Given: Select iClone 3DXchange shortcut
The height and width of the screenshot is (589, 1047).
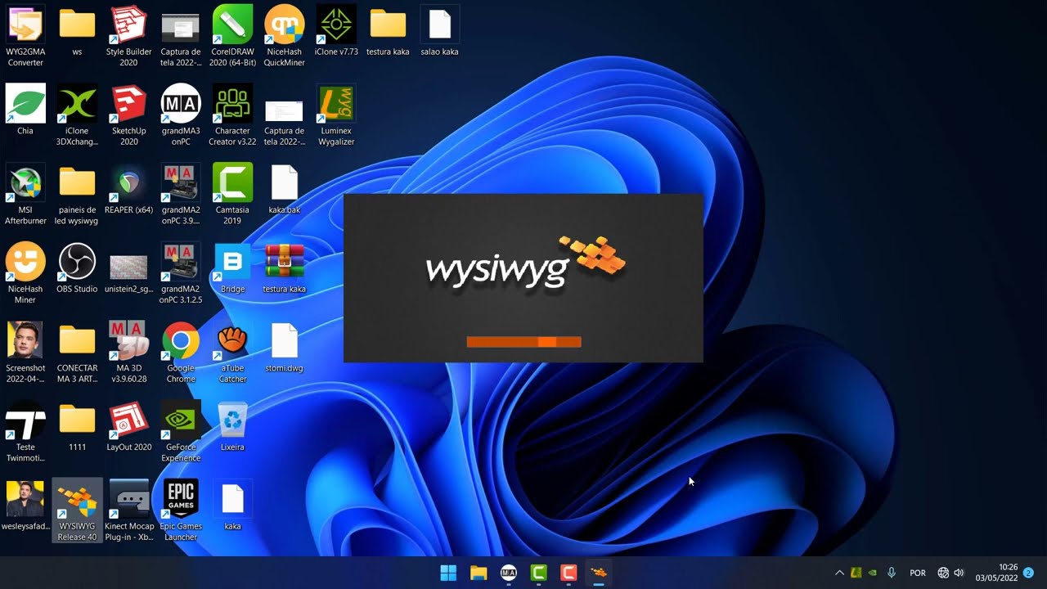Looking at the screenshot, I should 77,115.
